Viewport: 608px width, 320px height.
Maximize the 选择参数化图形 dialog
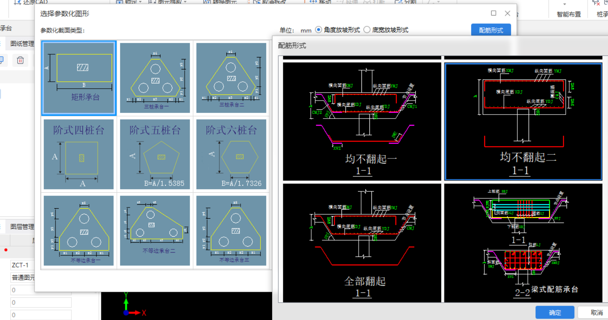coord(494,13)
